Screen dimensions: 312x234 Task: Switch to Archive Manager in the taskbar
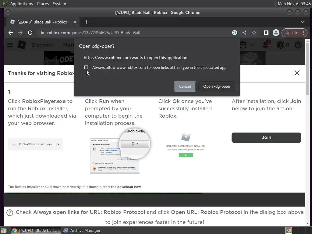(x=82, y=230)
